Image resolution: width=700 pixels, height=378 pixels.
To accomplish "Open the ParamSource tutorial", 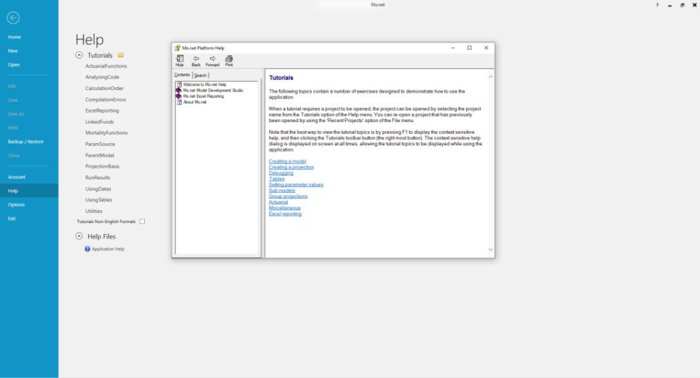I will pos(100,144).
